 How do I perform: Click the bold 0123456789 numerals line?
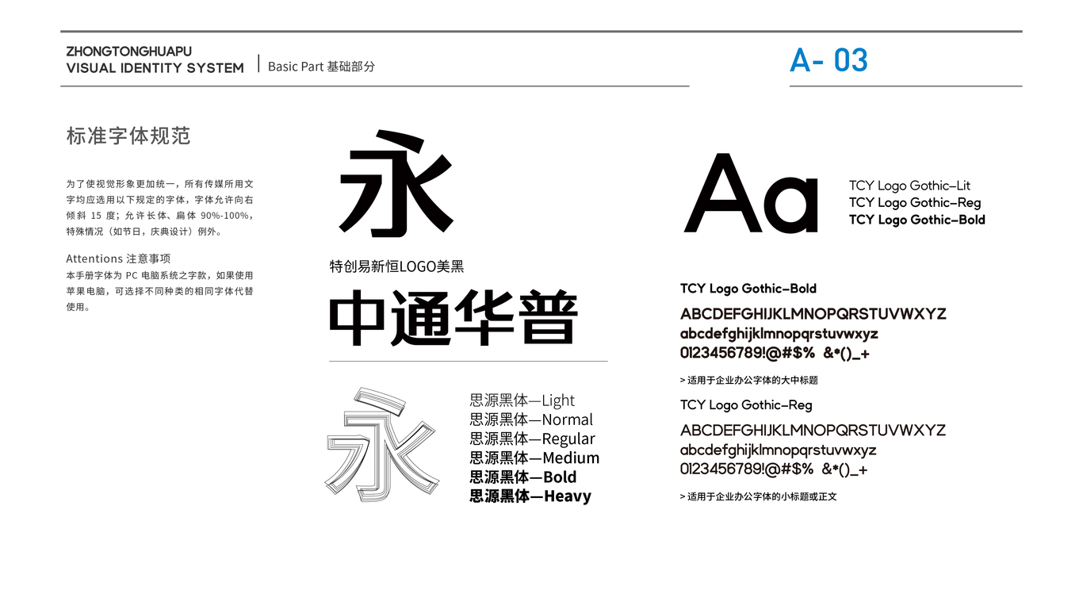775,354
